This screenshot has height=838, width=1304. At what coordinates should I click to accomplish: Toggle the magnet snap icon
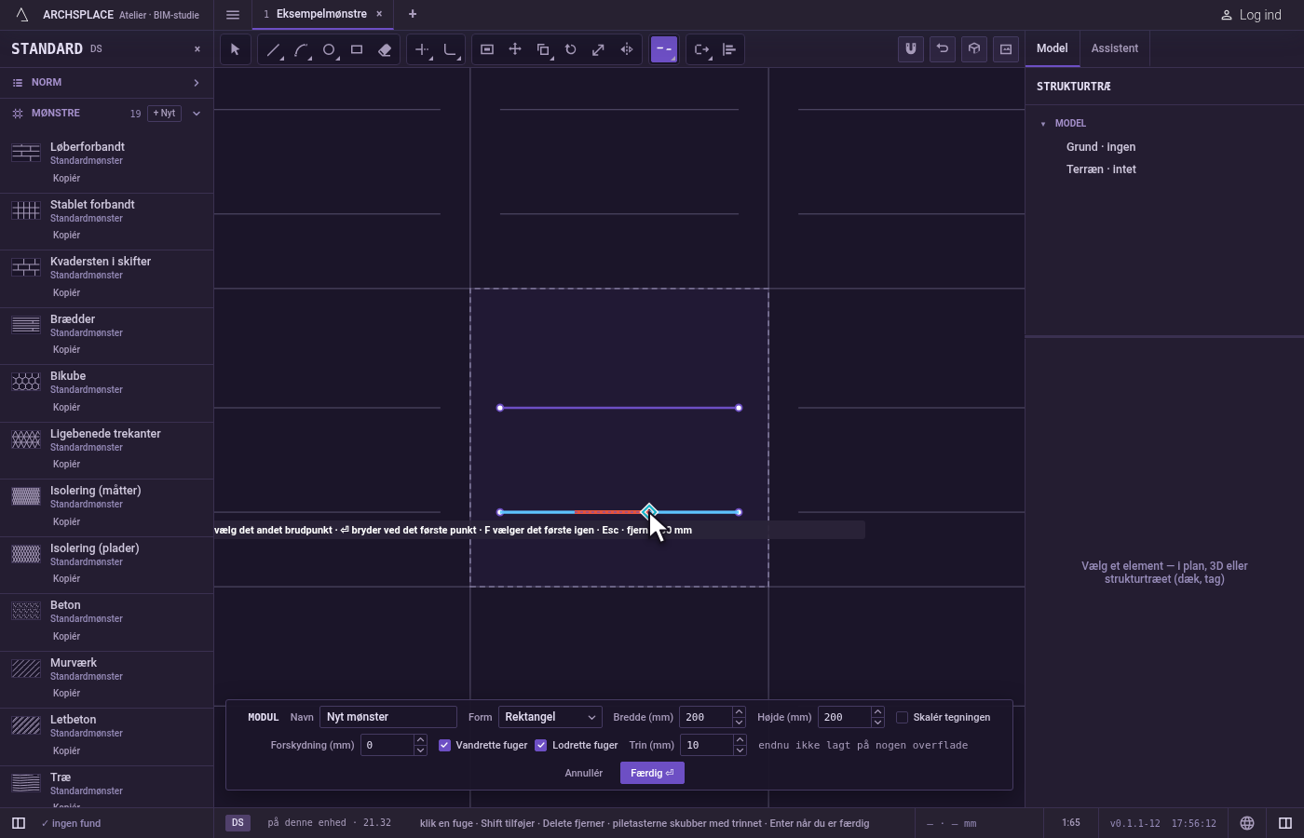coord(911,49)
